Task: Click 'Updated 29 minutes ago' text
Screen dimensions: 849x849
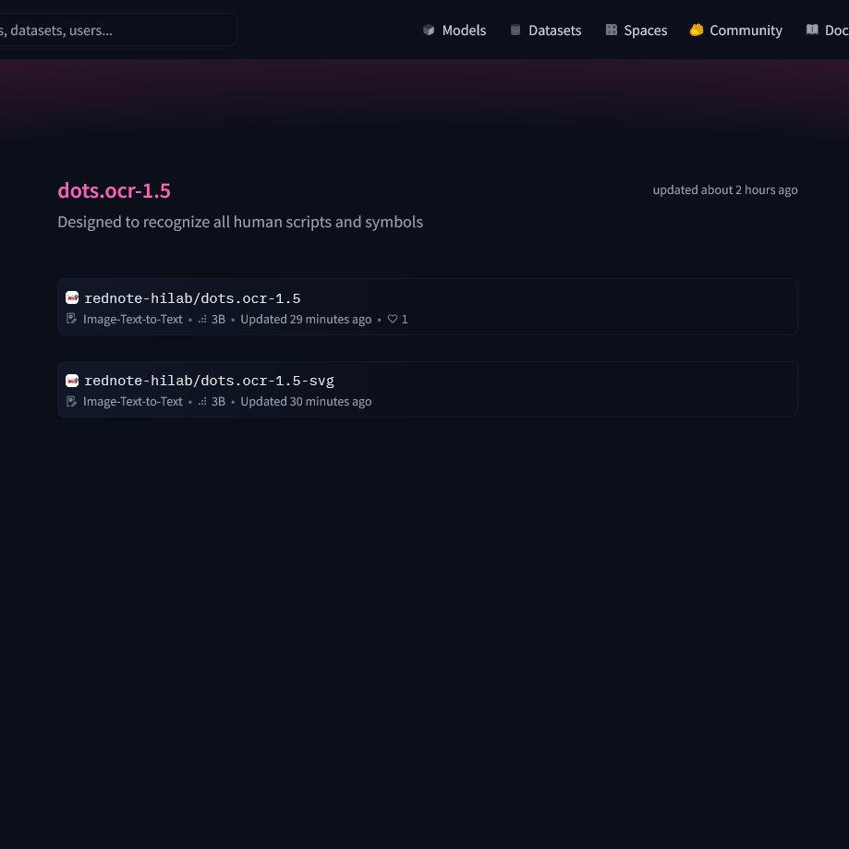Action: 306,320
